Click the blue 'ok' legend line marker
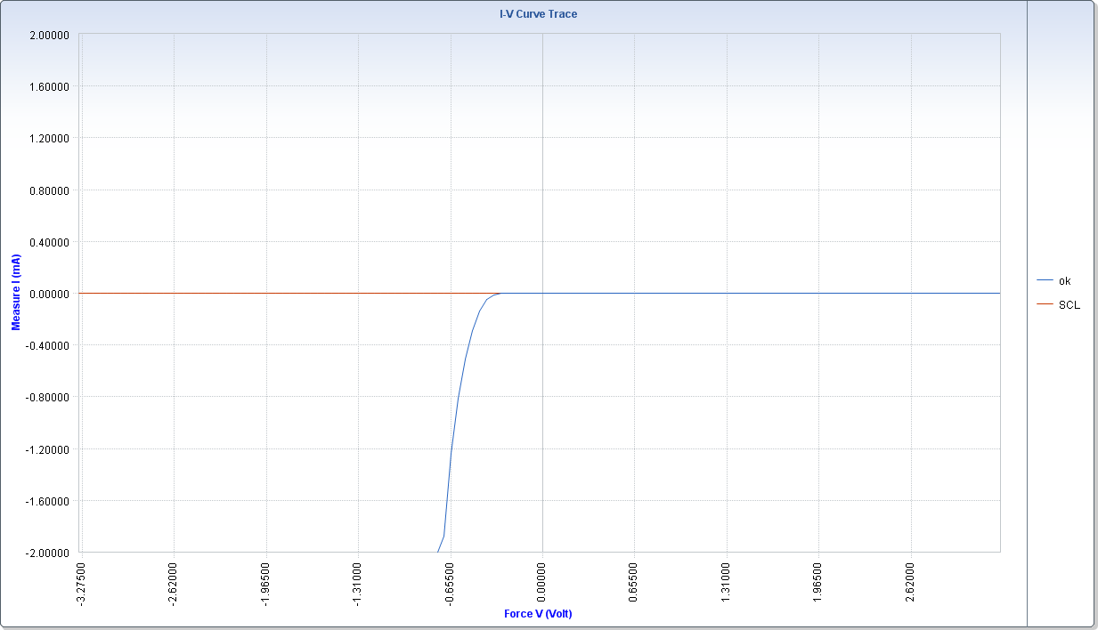 [1045, 280]
